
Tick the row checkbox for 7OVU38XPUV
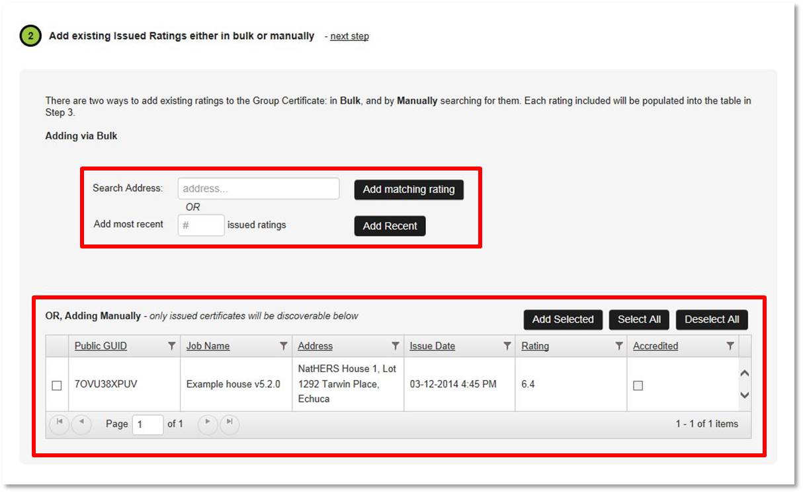pyautogui.click(x=57, y=385)
